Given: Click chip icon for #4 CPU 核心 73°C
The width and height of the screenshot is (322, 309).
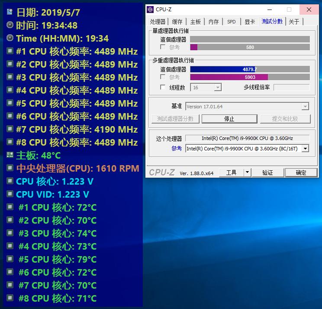Looking at the screenshot, I should tap(10, 246).
